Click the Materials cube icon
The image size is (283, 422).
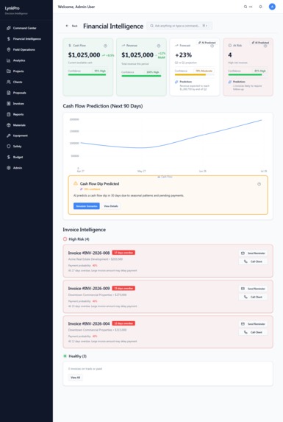[x=9, y=125]
